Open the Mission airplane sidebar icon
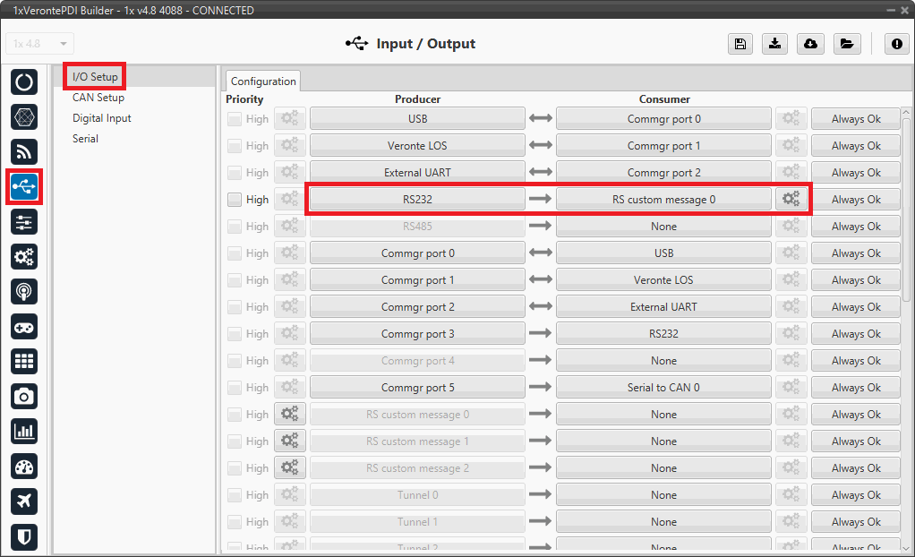The image size is (915, 557). click(x=24, y=501)
